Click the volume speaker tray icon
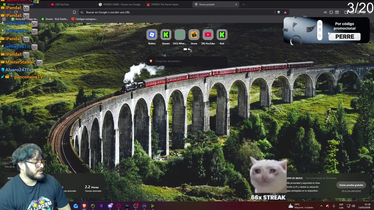 point(354,206)
